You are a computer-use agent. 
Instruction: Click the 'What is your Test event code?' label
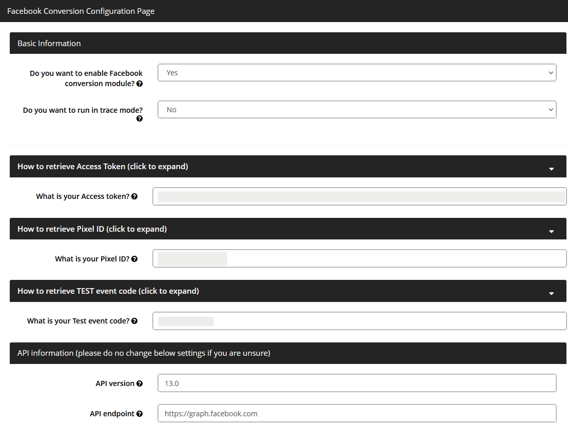tap(78, 321)
